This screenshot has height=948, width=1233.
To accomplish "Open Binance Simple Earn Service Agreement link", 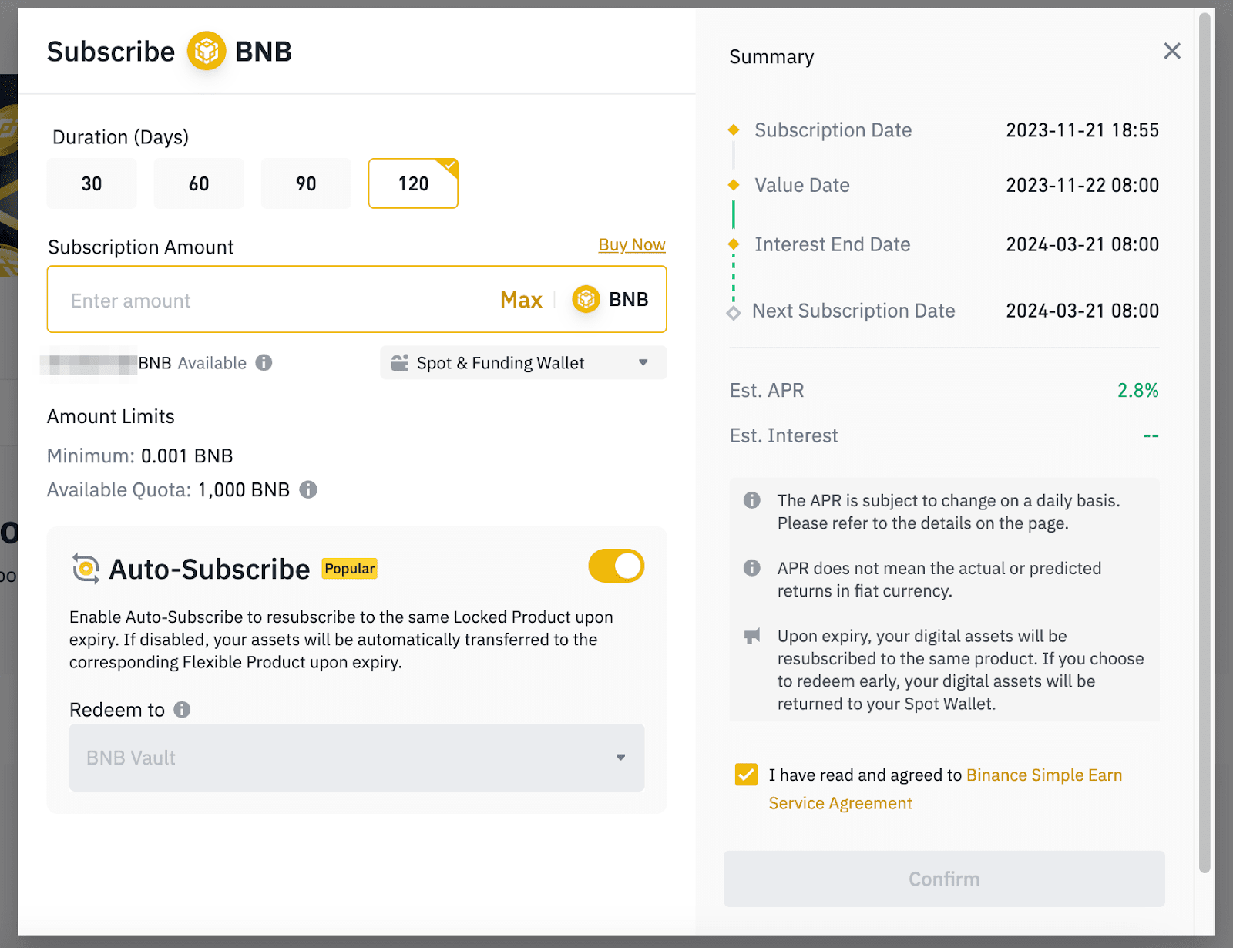I will tap(945, 789).
